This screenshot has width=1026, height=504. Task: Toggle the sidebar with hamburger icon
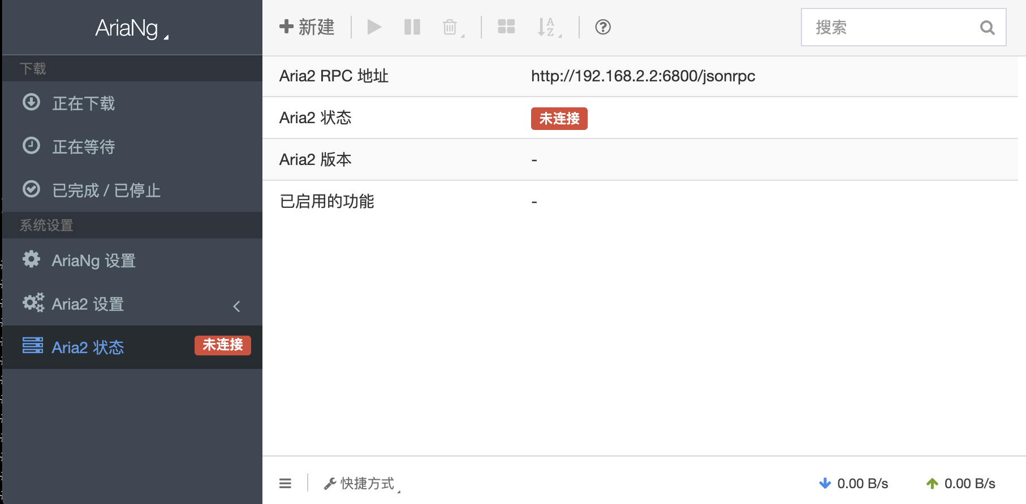(285, 484)
